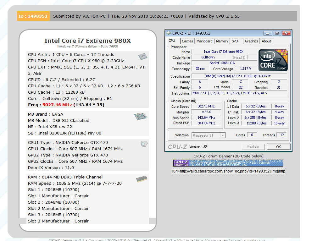The height and width of the screenshot is (241, 317).
Task: Click the Core Speed value 5027.5 MHz
Action: 206,106
